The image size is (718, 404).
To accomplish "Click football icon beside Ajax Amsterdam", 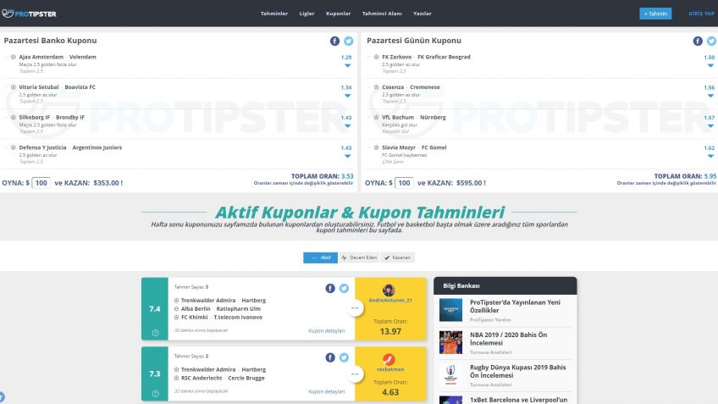I will click(x=14, y=58).
